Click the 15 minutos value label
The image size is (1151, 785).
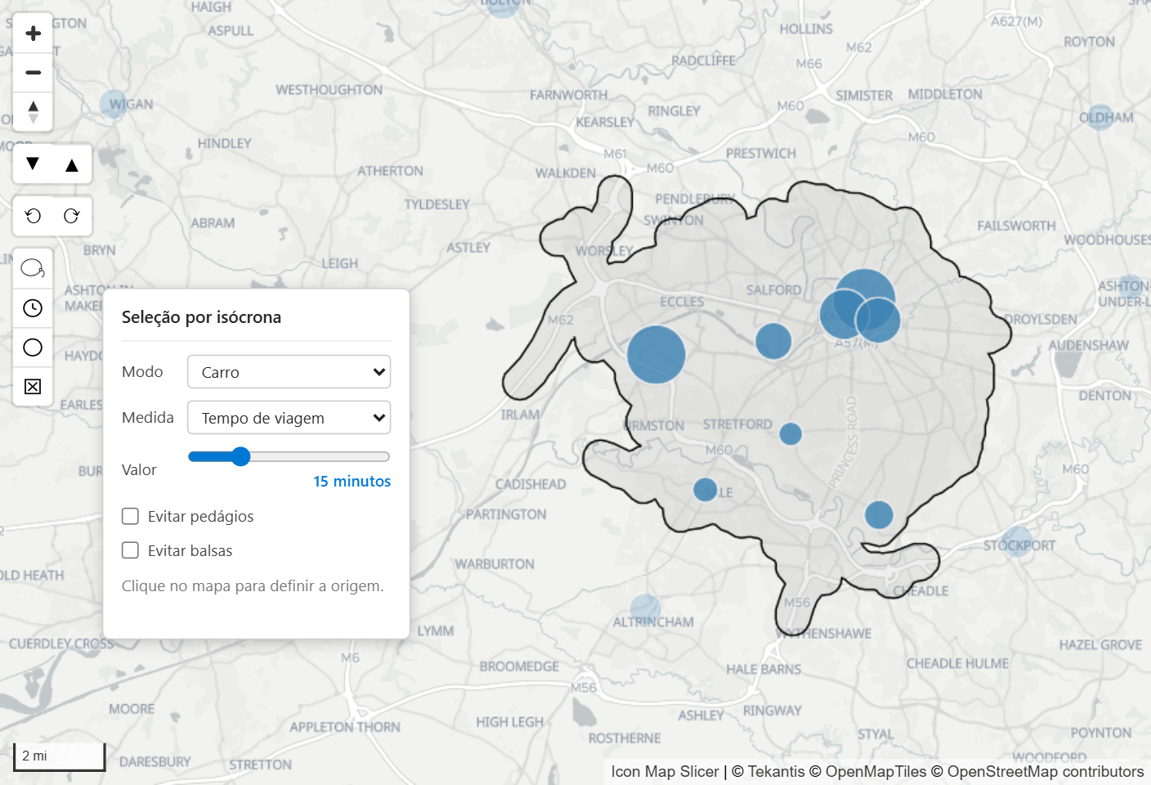(x=352, y=482)
